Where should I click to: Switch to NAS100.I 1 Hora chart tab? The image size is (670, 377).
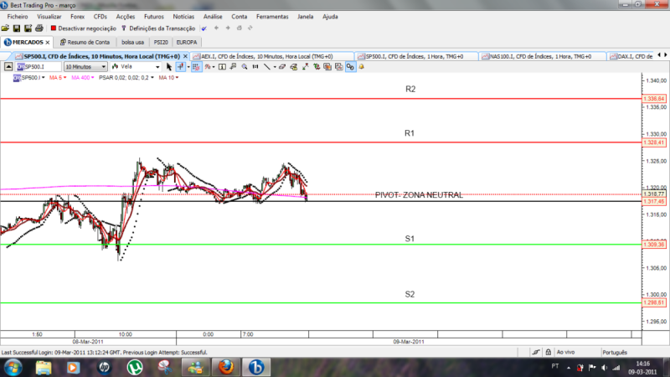pos(542,56)
